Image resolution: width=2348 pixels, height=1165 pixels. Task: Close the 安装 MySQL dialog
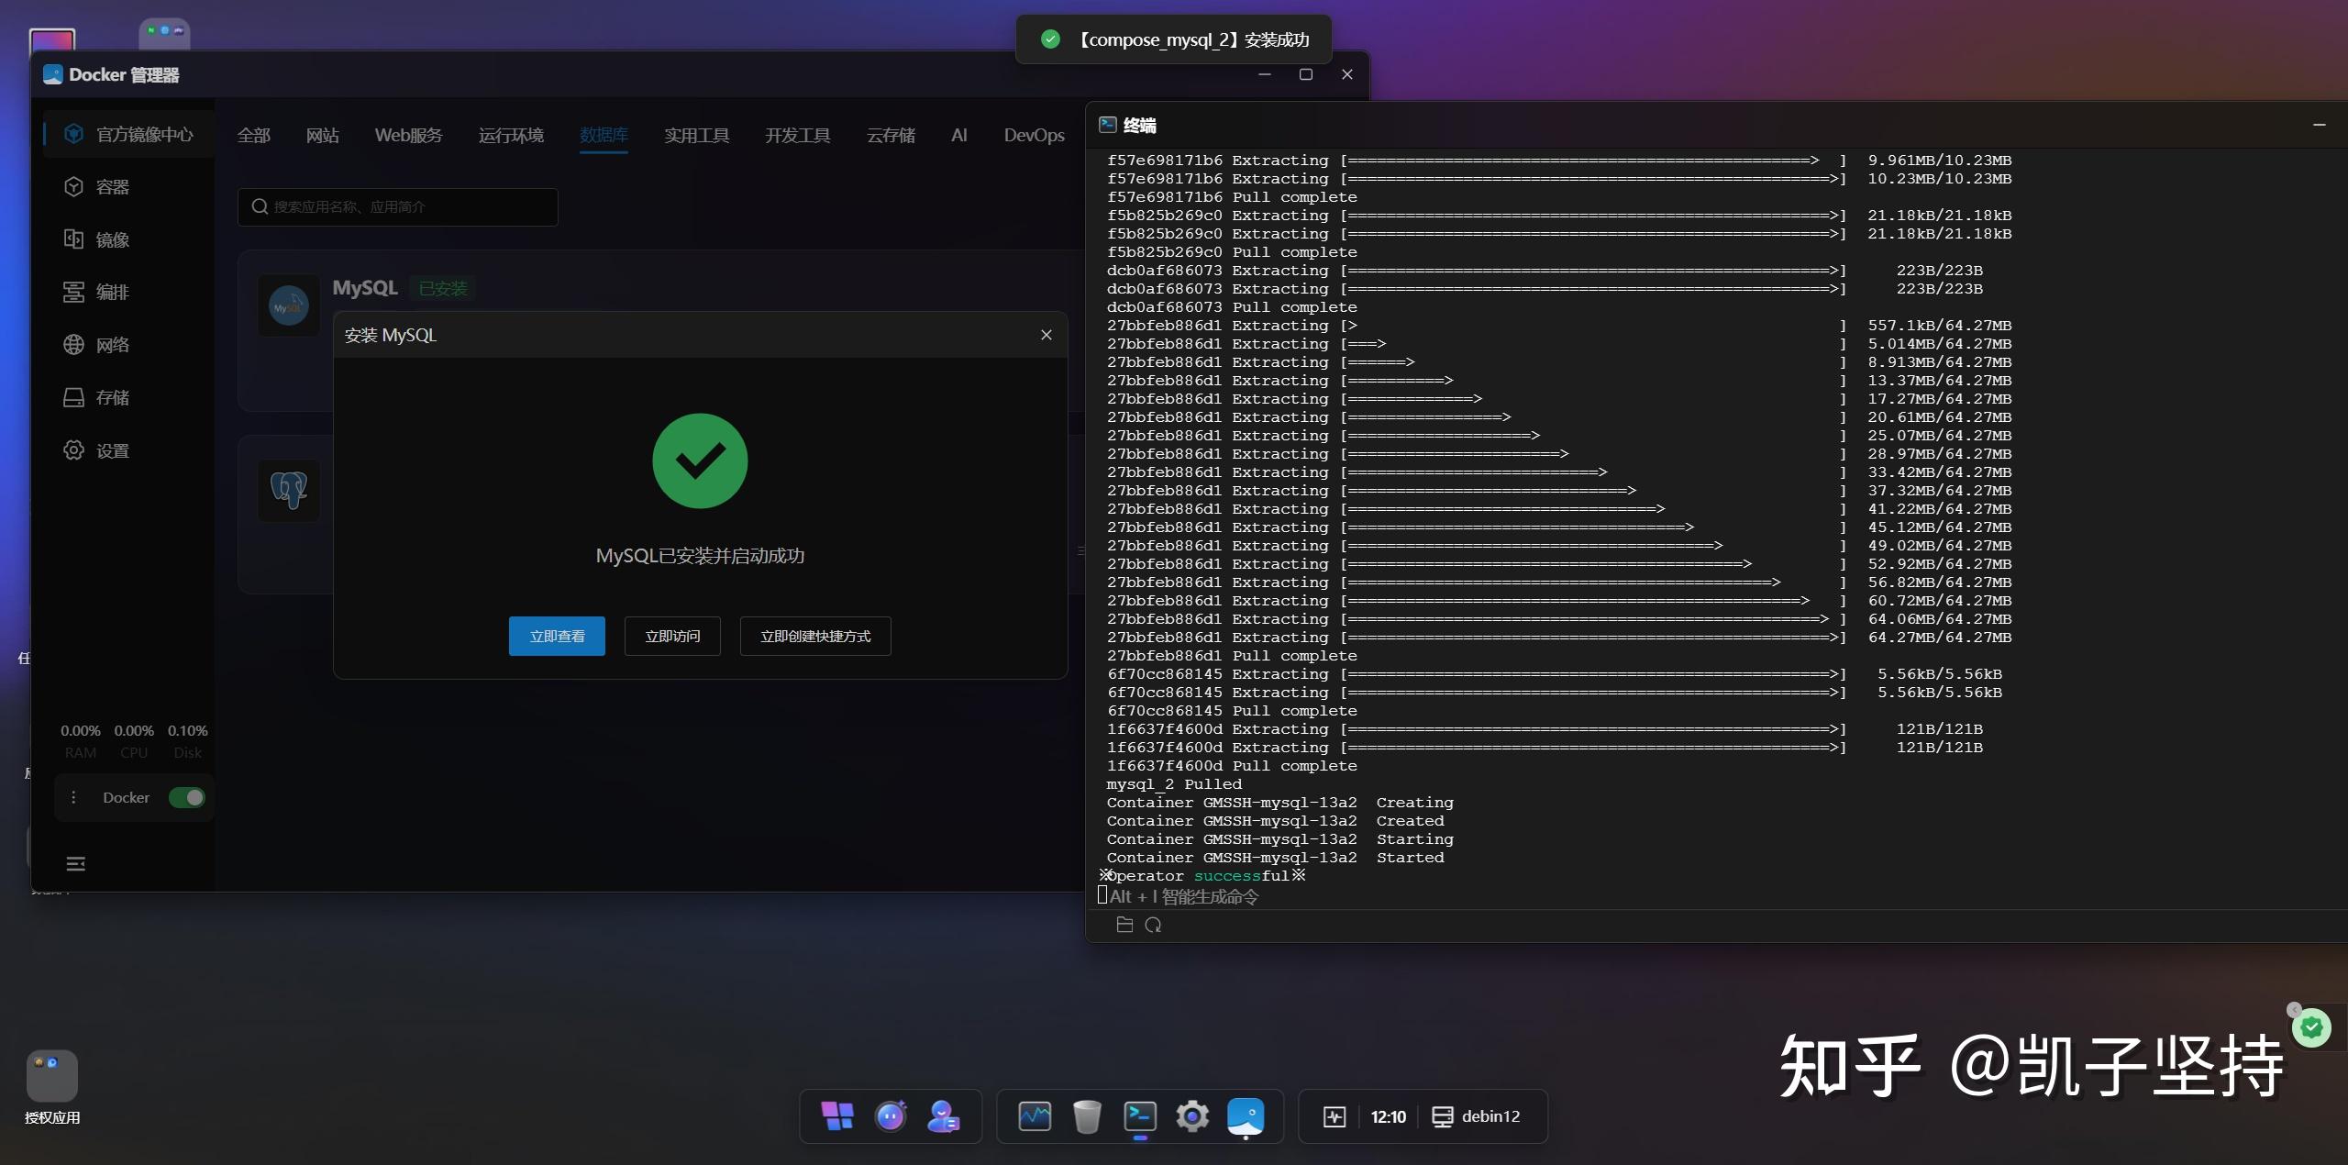point(1046,335)
